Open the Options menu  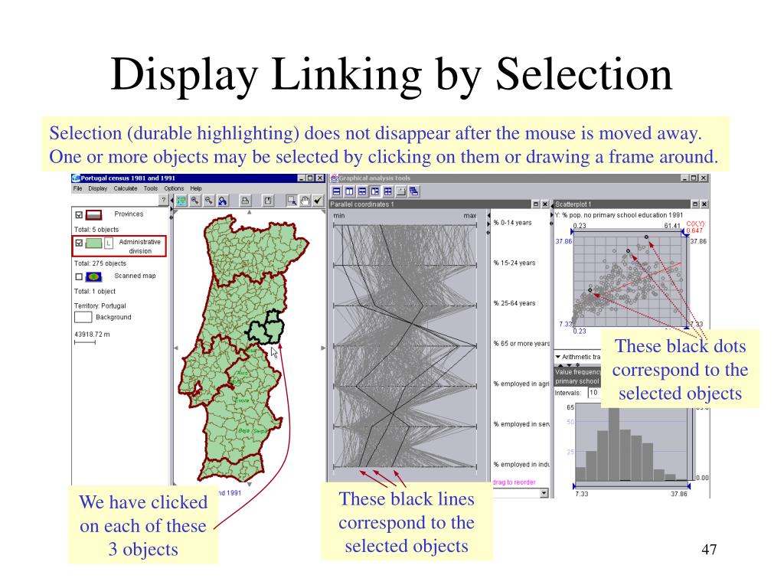pos(174,188)
